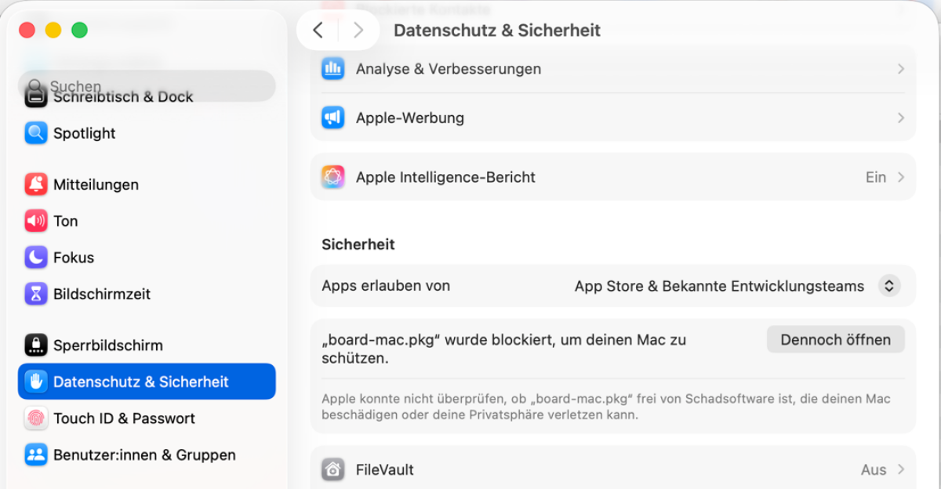Click the red Mitteilungen bell icon
Viewport: 941px width, 489px height.
click(x=36, y=185)
